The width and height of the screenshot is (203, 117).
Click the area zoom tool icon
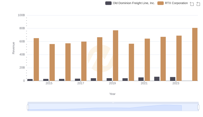(x=192, y=4)
